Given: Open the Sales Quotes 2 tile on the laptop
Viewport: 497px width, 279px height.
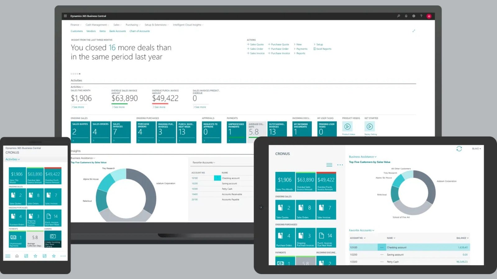Looking at the screenshot, I should pos(80,132).
